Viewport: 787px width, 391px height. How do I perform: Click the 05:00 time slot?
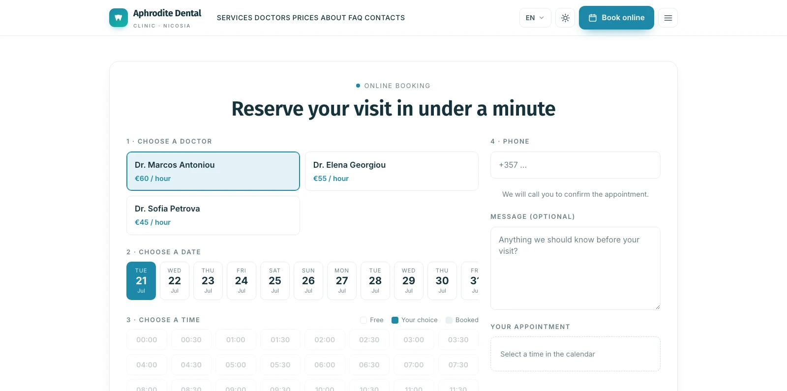point(236,365)
